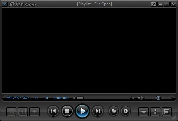Click the disc playback icon
The width and height of the screenshot is (178, 121).
[x=126, y=111]
